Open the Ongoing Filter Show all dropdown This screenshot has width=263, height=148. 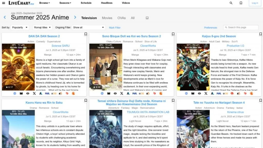[88, 27]
